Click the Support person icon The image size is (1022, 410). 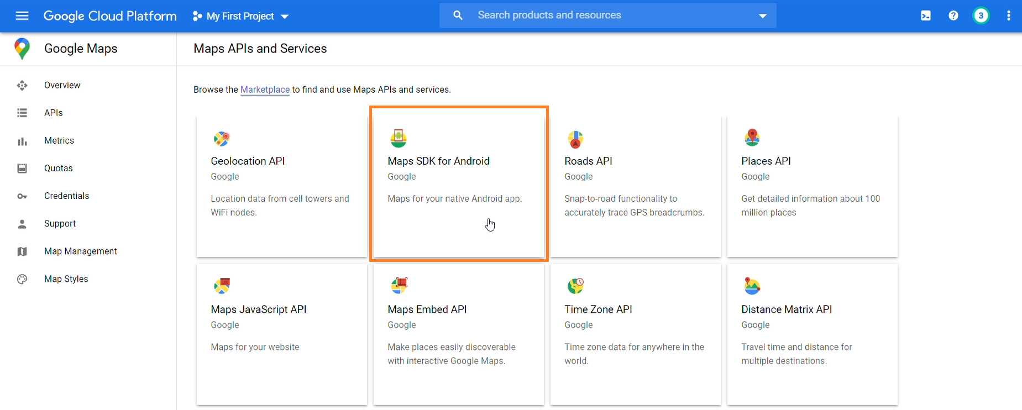coord(22,224)
